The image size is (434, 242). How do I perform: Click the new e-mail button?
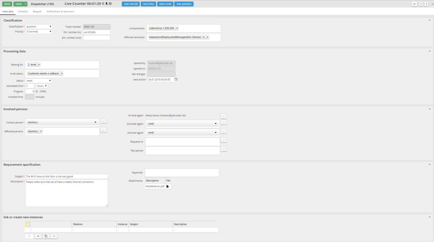(165, 4)
